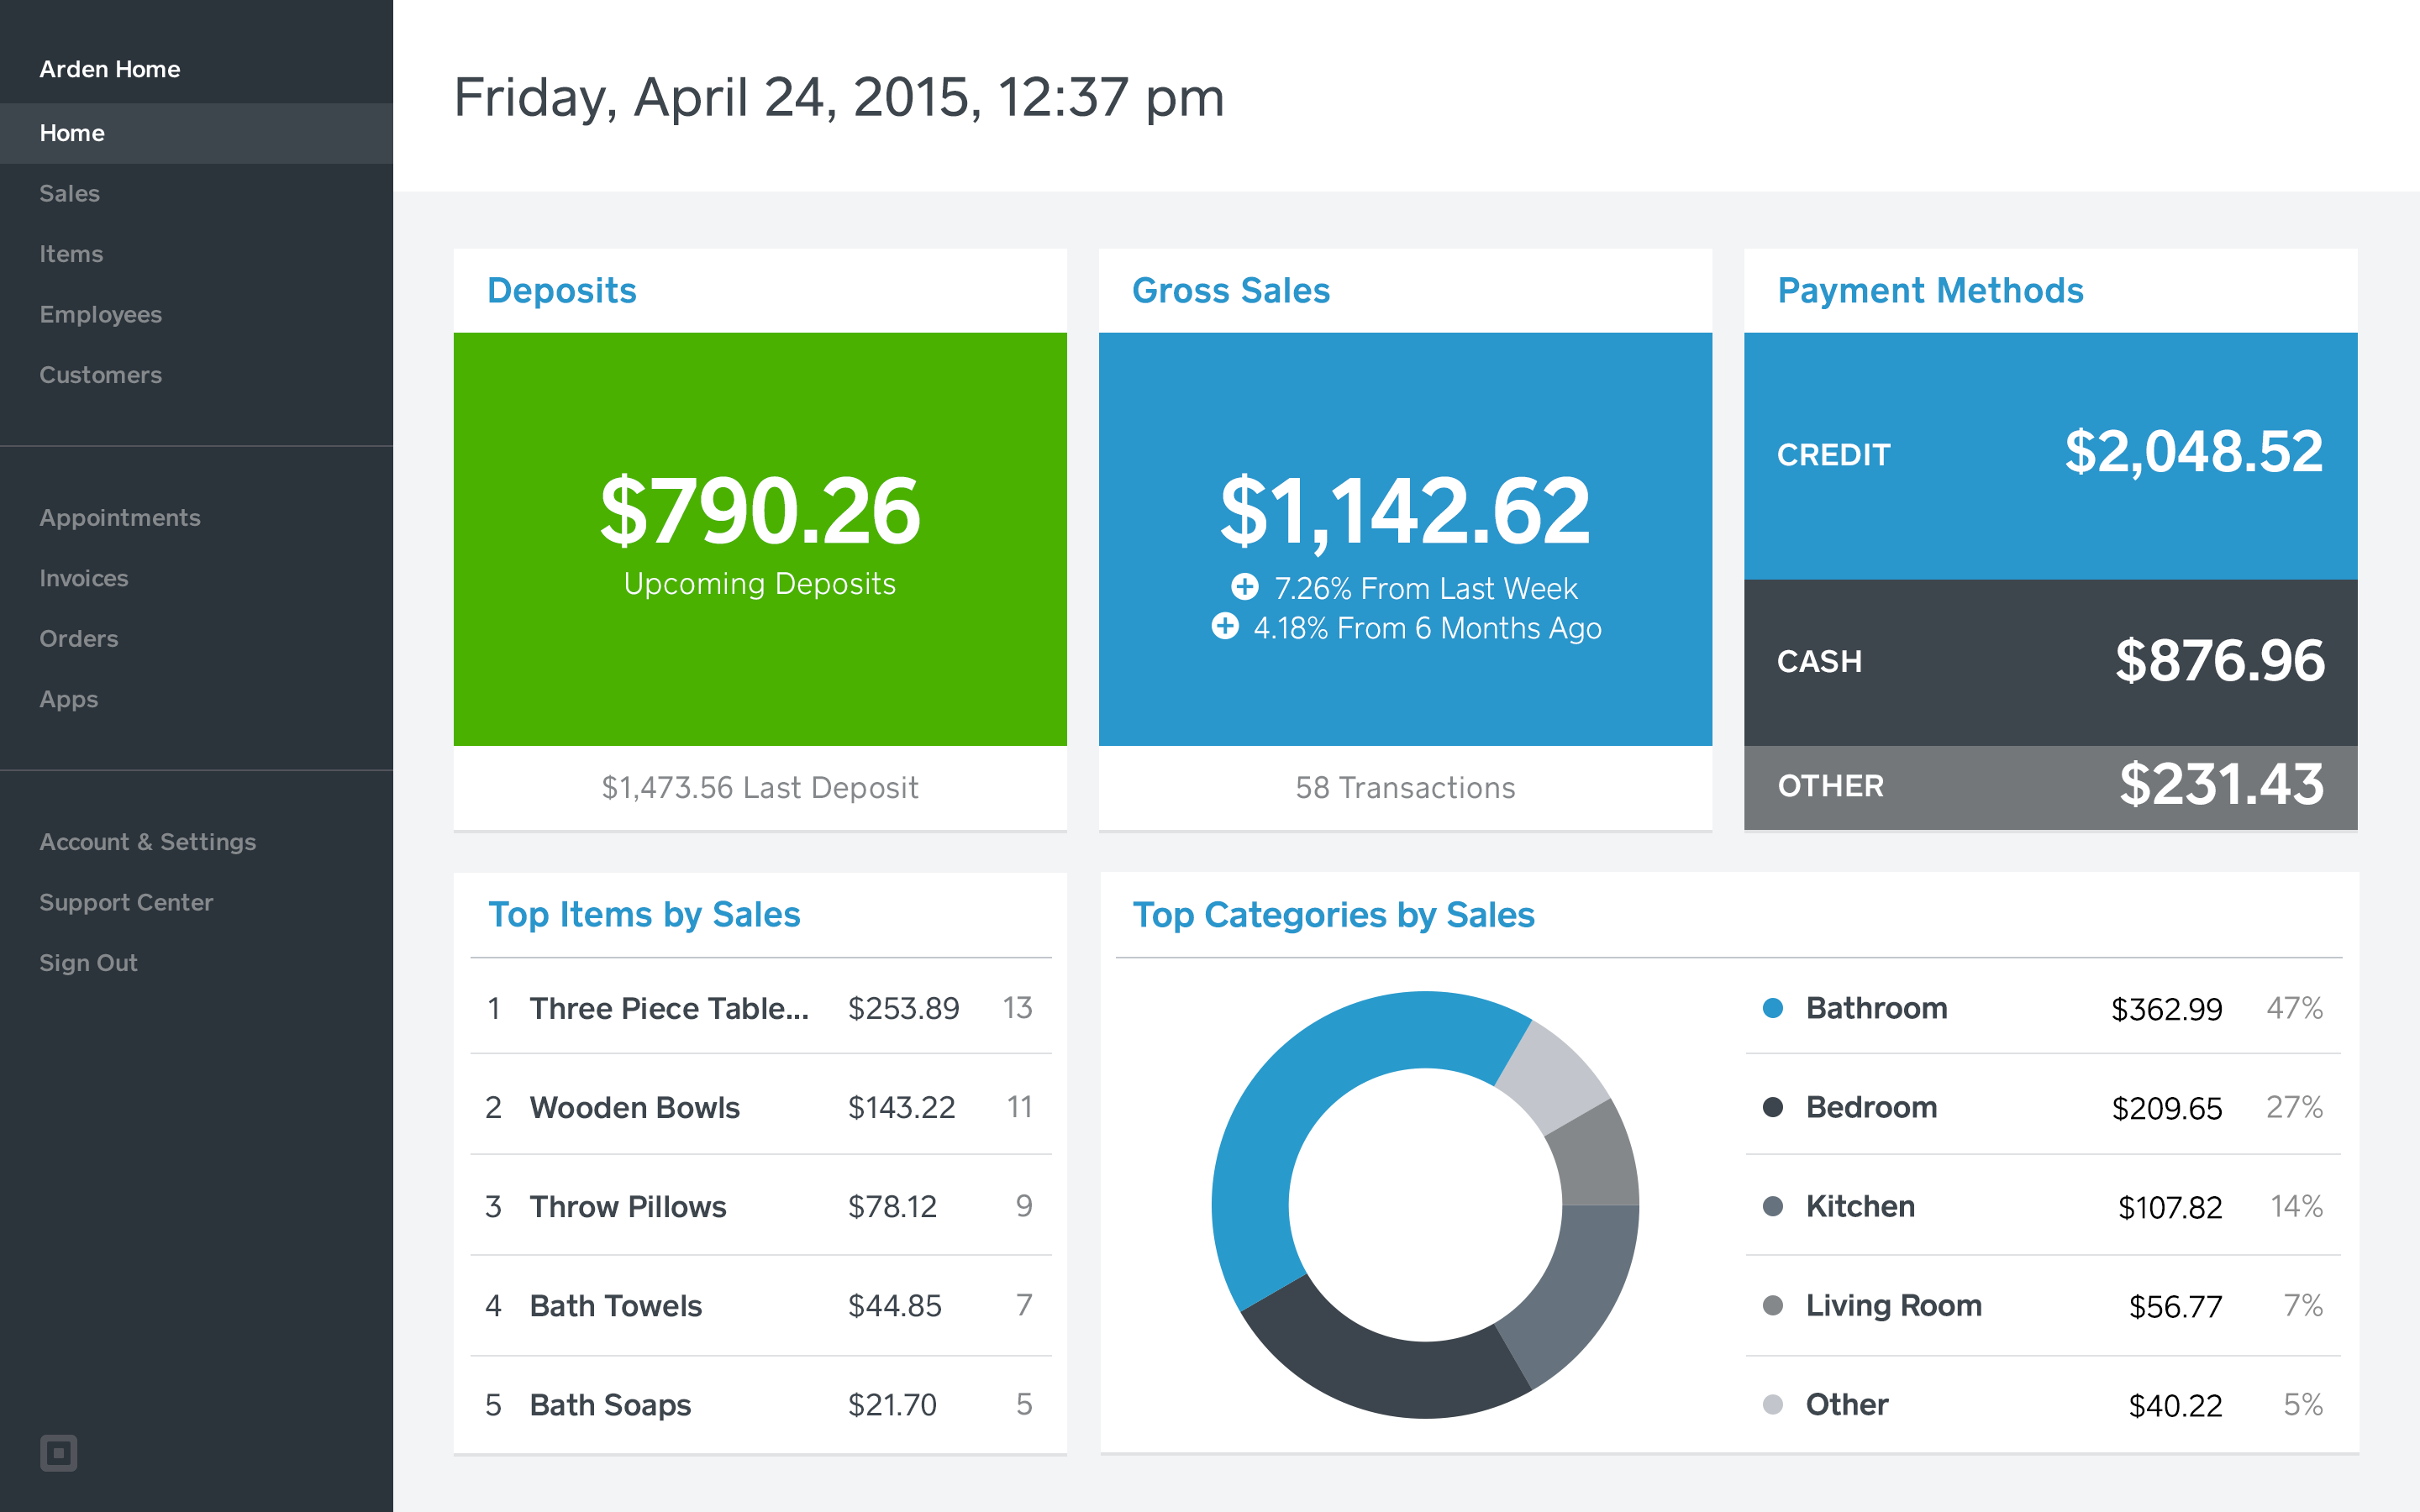The width and height of the screenshot is (2420, 1512).
Task: Open the Sales section
Action: tap(69, 193)
